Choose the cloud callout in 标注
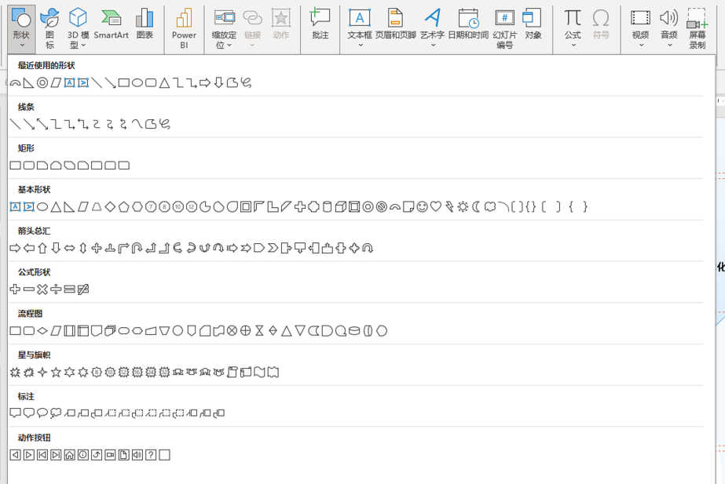The height and width of the screenshot is (484, 725). click(56, 413)
